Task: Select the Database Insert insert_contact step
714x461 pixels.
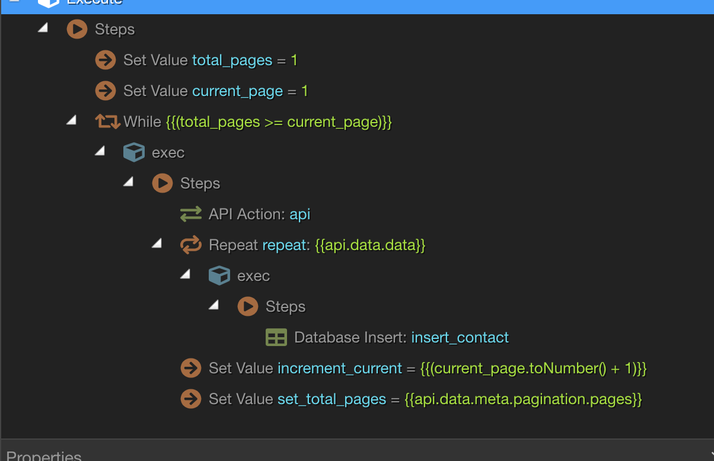Action: (401, 337)
